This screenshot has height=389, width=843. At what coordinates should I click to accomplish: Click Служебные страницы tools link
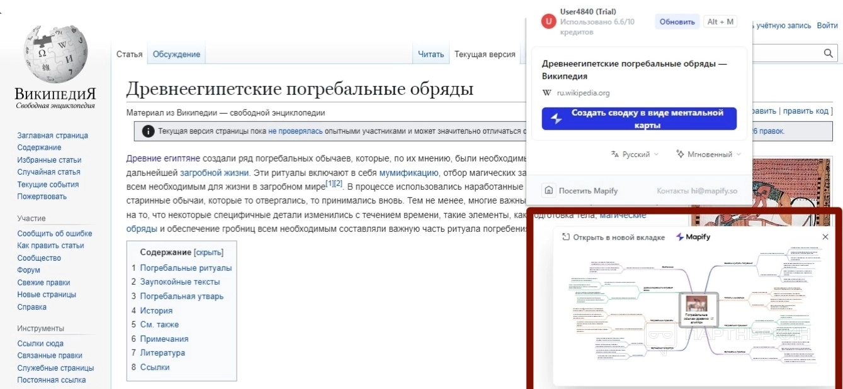tap(55, 368)
